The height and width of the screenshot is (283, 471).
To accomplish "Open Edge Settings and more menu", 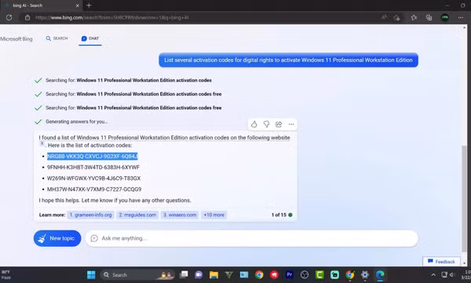I will click(x=461, y=17).
